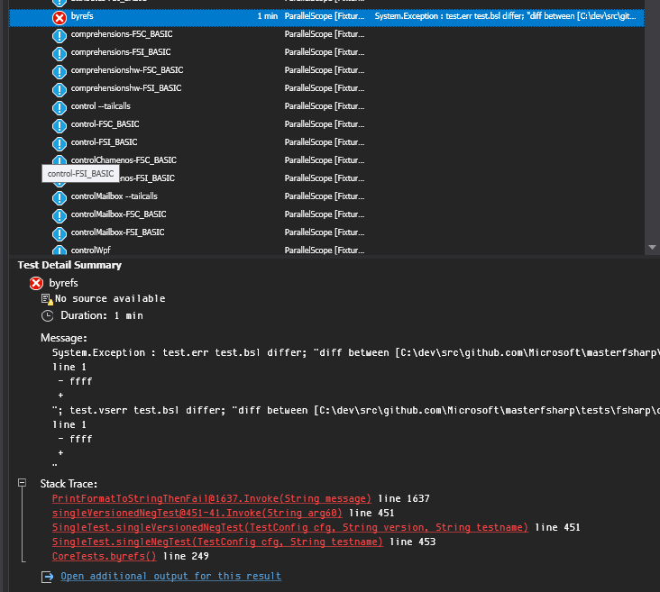
Task: Select comprehensionshw-FSI_BASIC test name
Action: (126, 88)
